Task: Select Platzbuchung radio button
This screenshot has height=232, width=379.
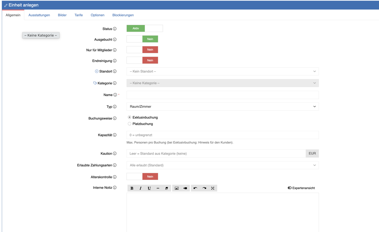Action: 129,124
